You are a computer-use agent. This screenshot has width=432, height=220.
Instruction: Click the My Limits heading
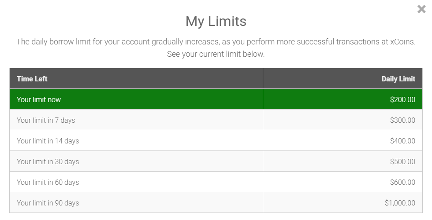point(216,21)
